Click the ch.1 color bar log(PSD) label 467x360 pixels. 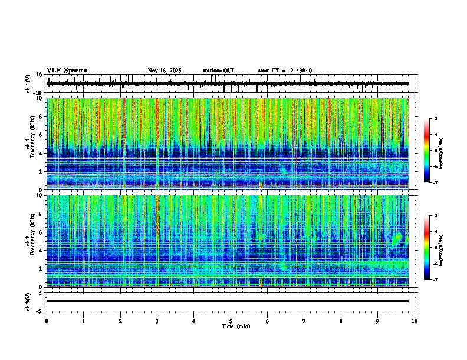(x=442, y=154)
